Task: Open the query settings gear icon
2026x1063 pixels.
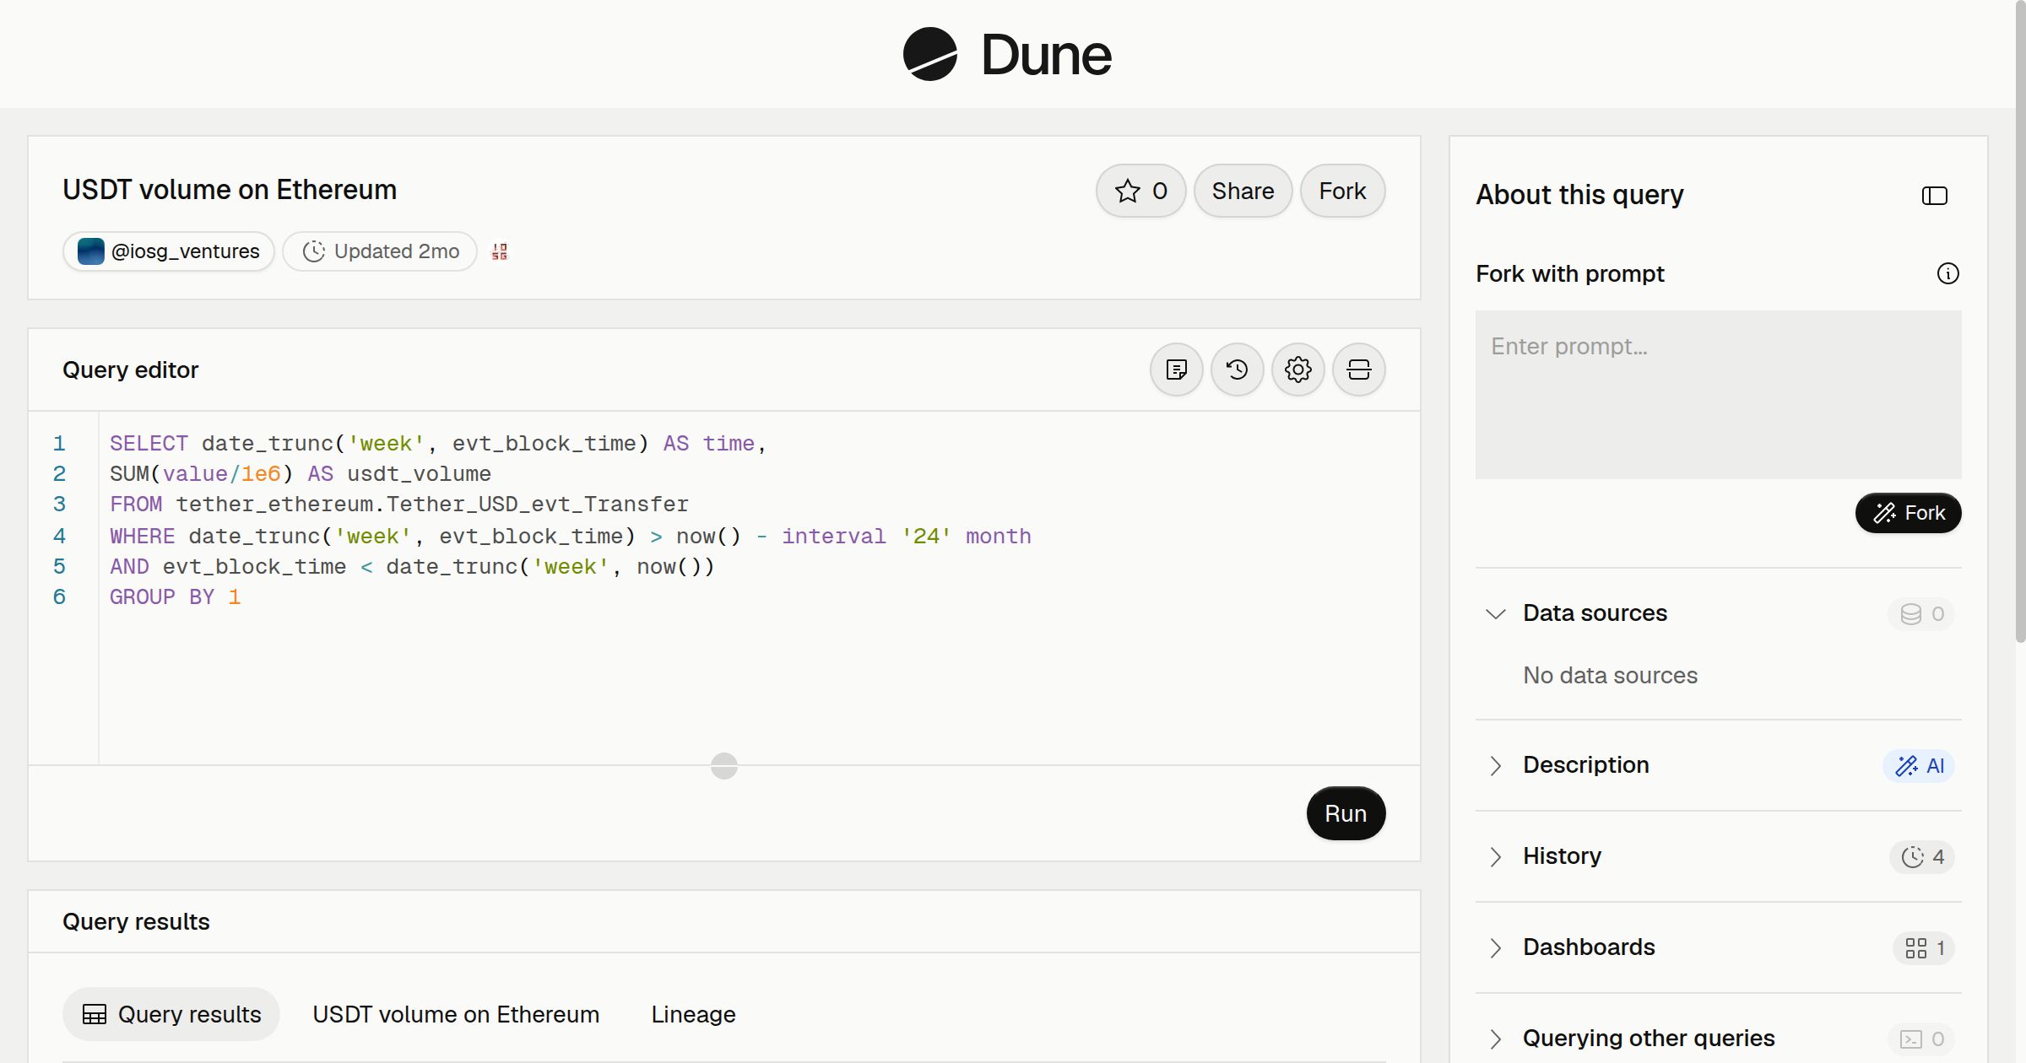Action: [1297, 370]
